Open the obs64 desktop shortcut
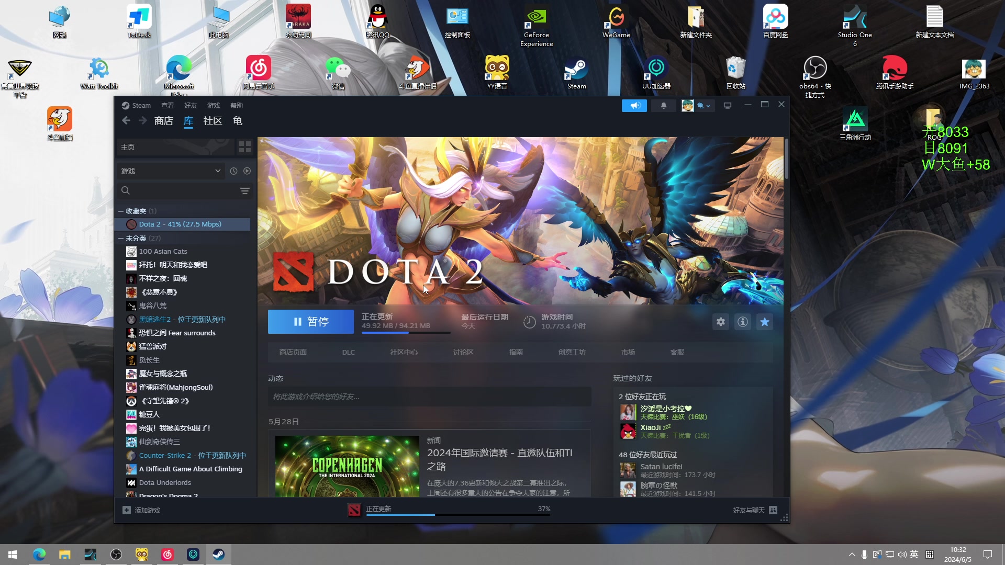The image size is (1005, 565). [815, 77]
